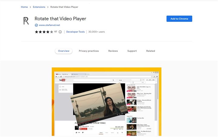Select the Overview tab

coord(64,51)
